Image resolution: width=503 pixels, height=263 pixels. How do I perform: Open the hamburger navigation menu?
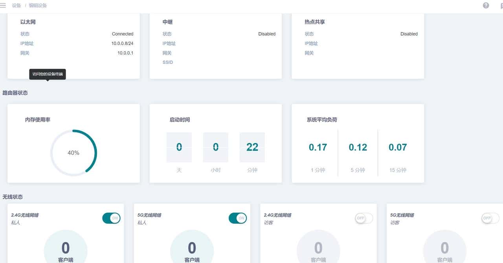[x=3, y=5]
